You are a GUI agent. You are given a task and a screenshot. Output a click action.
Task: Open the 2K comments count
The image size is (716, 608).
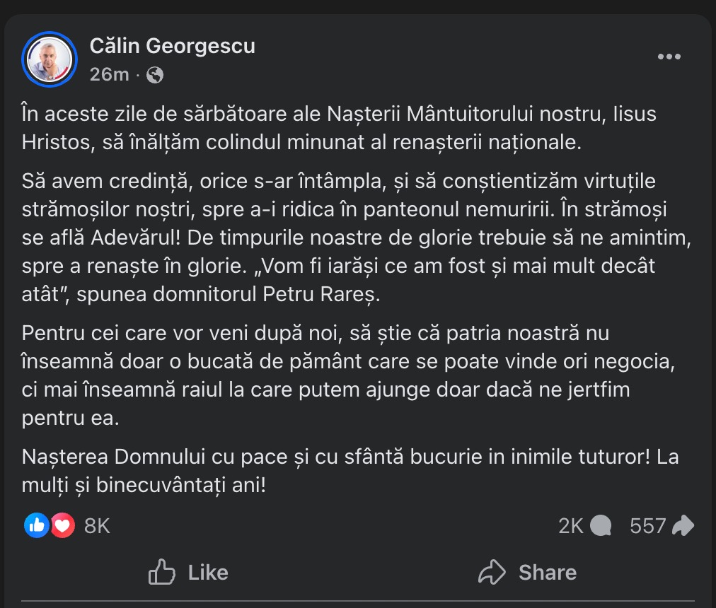pyautogui.click(x=571, y=526)
